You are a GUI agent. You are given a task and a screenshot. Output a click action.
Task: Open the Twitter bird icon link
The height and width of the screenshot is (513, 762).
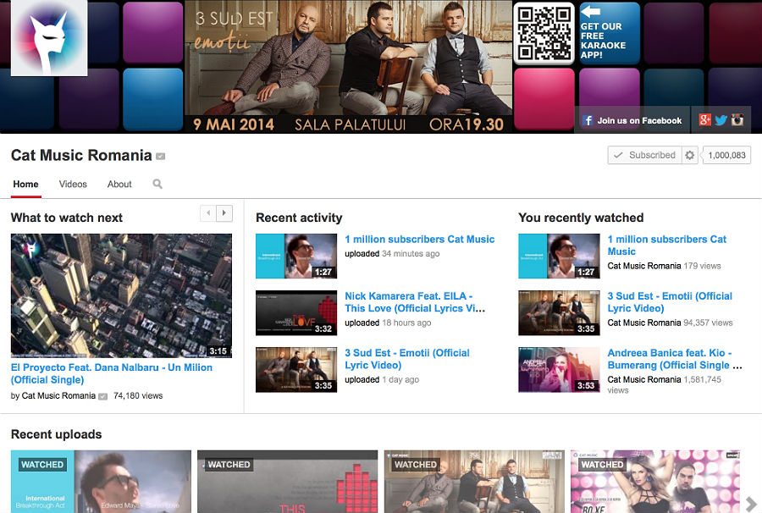(721, 119)
